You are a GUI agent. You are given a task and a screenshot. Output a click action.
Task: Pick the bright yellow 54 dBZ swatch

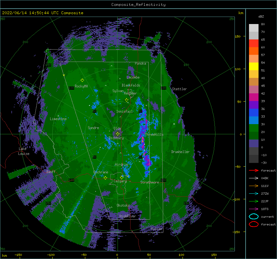point(254,66)
